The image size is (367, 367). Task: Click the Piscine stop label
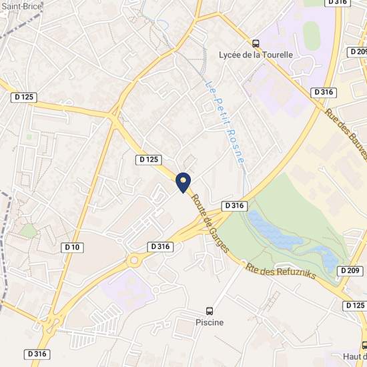210,322
